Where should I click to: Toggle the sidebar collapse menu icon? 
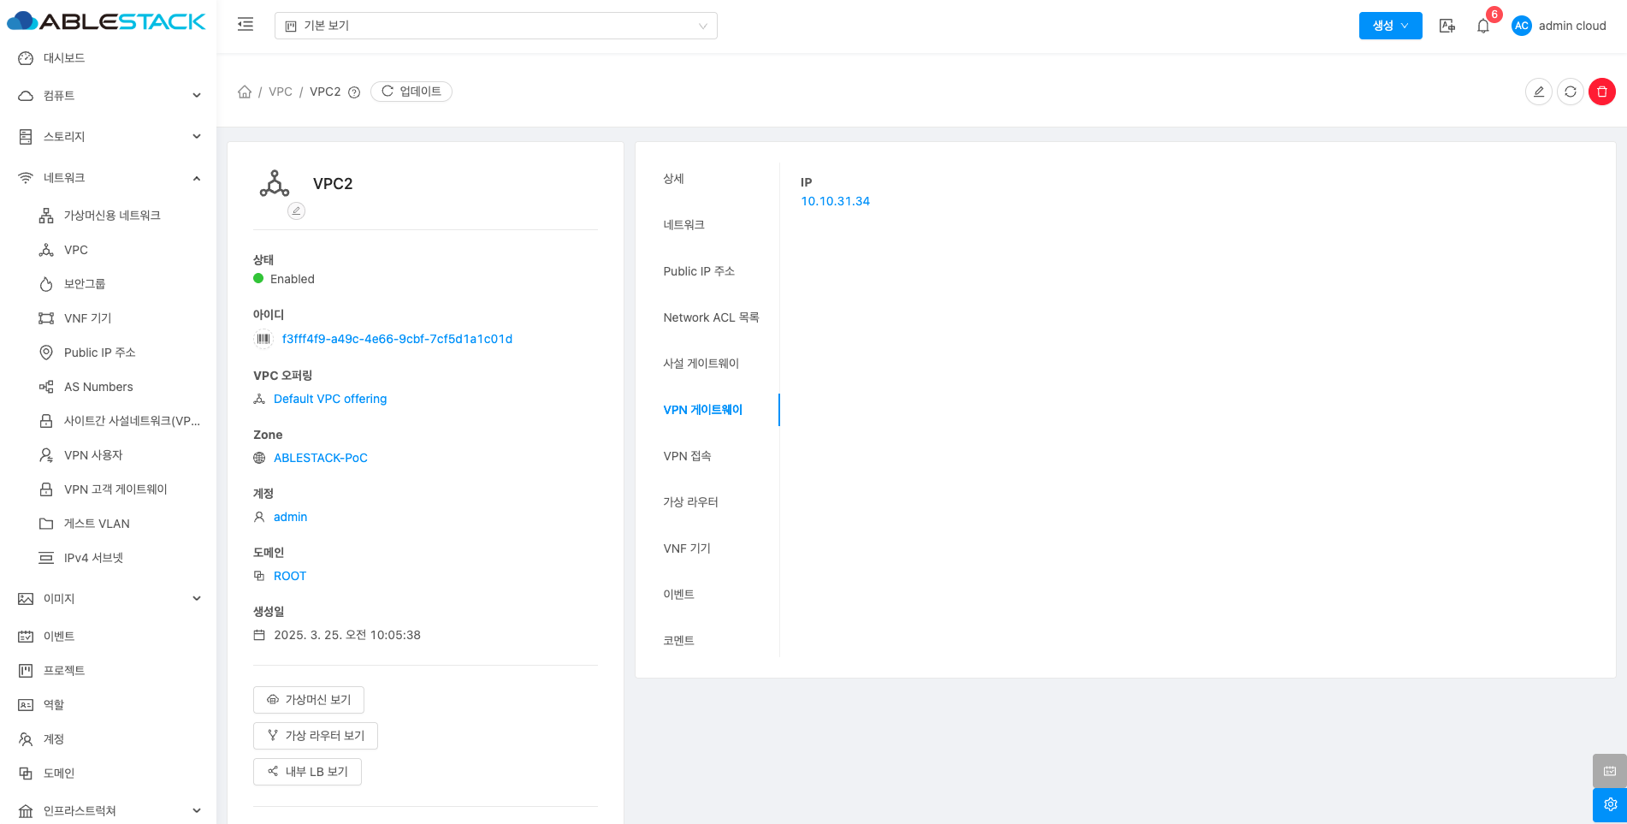click(246, 25)
